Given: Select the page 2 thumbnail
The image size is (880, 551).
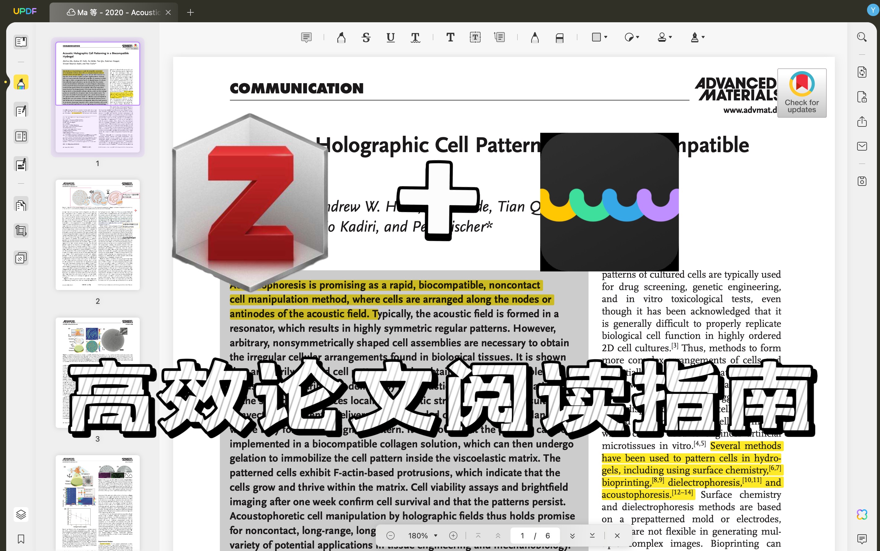Looking at the screenshot, I should [98, 235].
